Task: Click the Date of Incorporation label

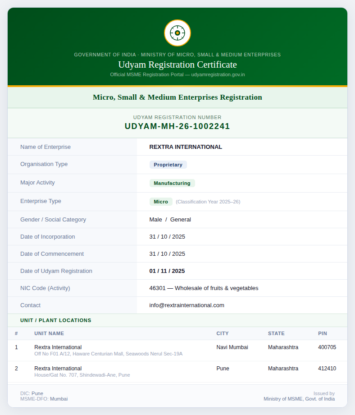Action: [x=48, y=237]
